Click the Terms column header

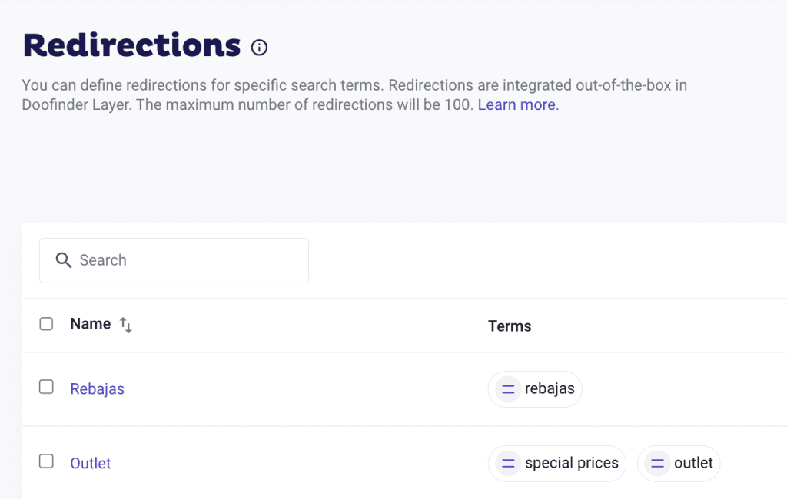(510, 326)
